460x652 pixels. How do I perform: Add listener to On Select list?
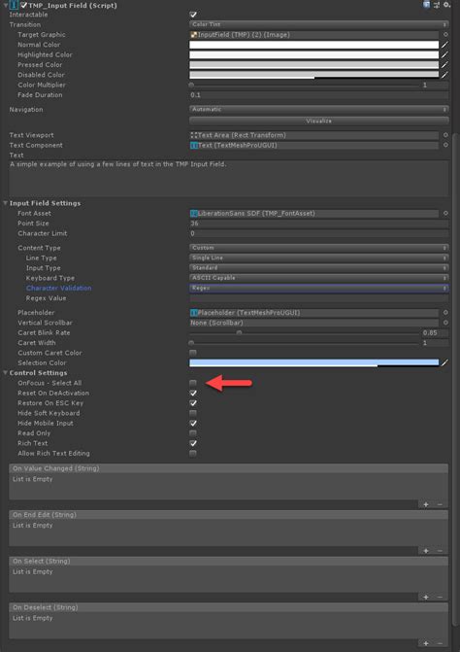click(426, 598)
